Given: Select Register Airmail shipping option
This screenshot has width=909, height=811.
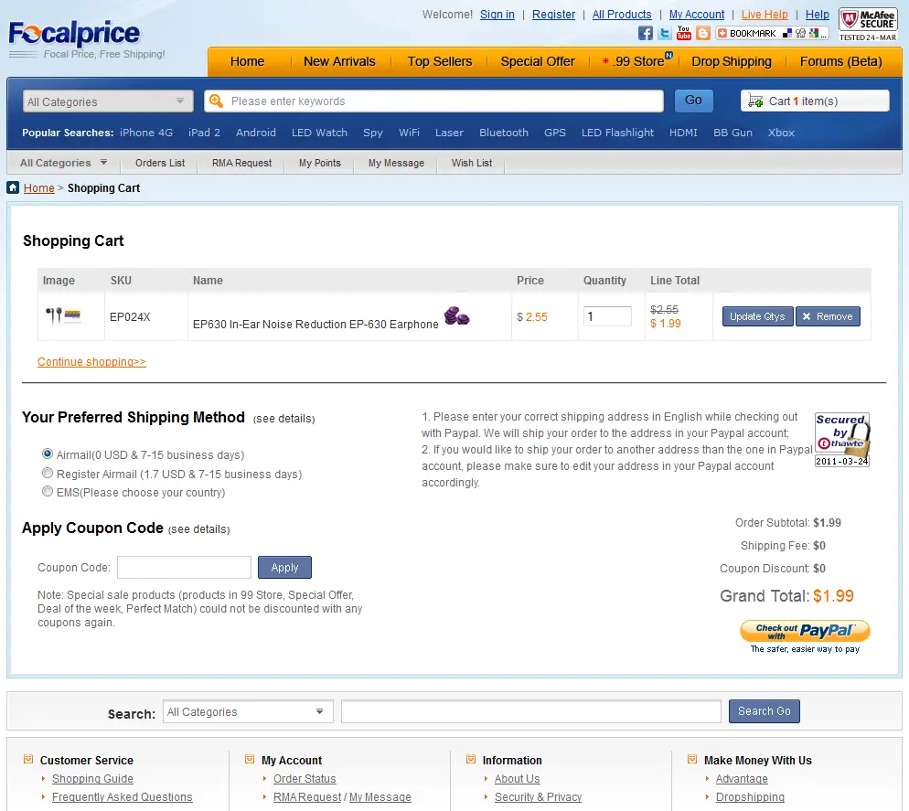Looking at the screenshot, I should (x=48, y=473).
